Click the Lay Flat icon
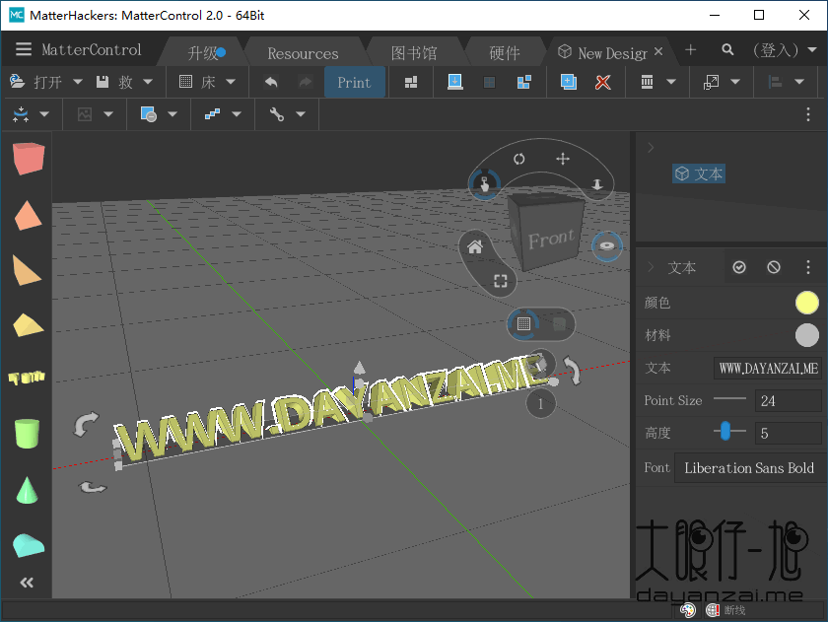The height and width of the screenshot is (622, 828). click(x=455, y=82)
